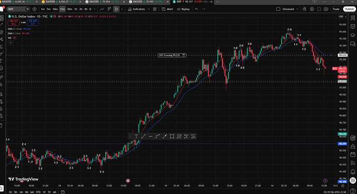Click the 99.137 BUY button
Screen dimensions: 357x194
33,22
